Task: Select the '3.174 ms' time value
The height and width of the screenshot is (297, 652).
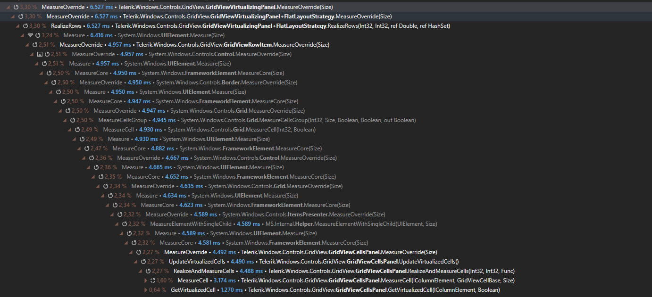Action: (225, 280)
